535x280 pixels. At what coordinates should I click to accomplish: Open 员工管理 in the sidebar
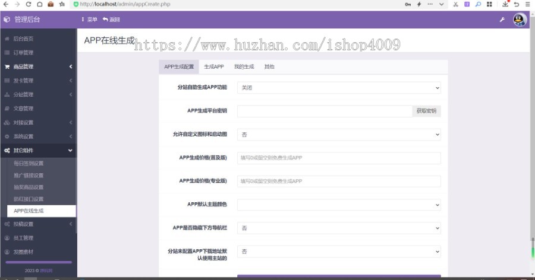(x=38, y=238)
